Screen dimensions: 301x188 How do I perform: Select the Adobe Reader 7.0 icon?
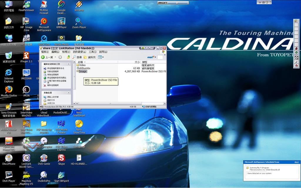pyautogui.click(x=9, y=127)
